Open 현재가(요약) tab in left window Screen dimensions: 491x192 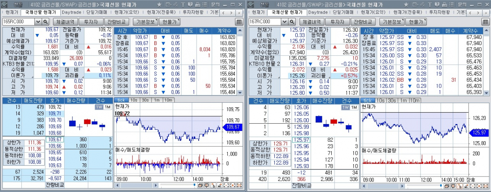tap(127, 13)
